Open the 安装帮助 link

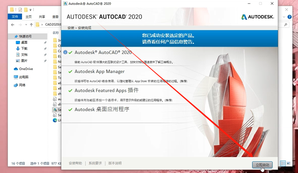point(75,163)
